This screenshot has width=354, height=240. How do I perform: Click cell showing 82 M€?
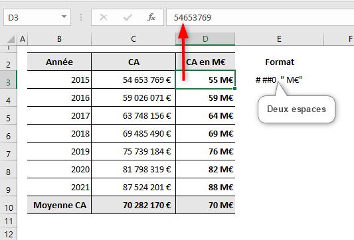[205, 169]
